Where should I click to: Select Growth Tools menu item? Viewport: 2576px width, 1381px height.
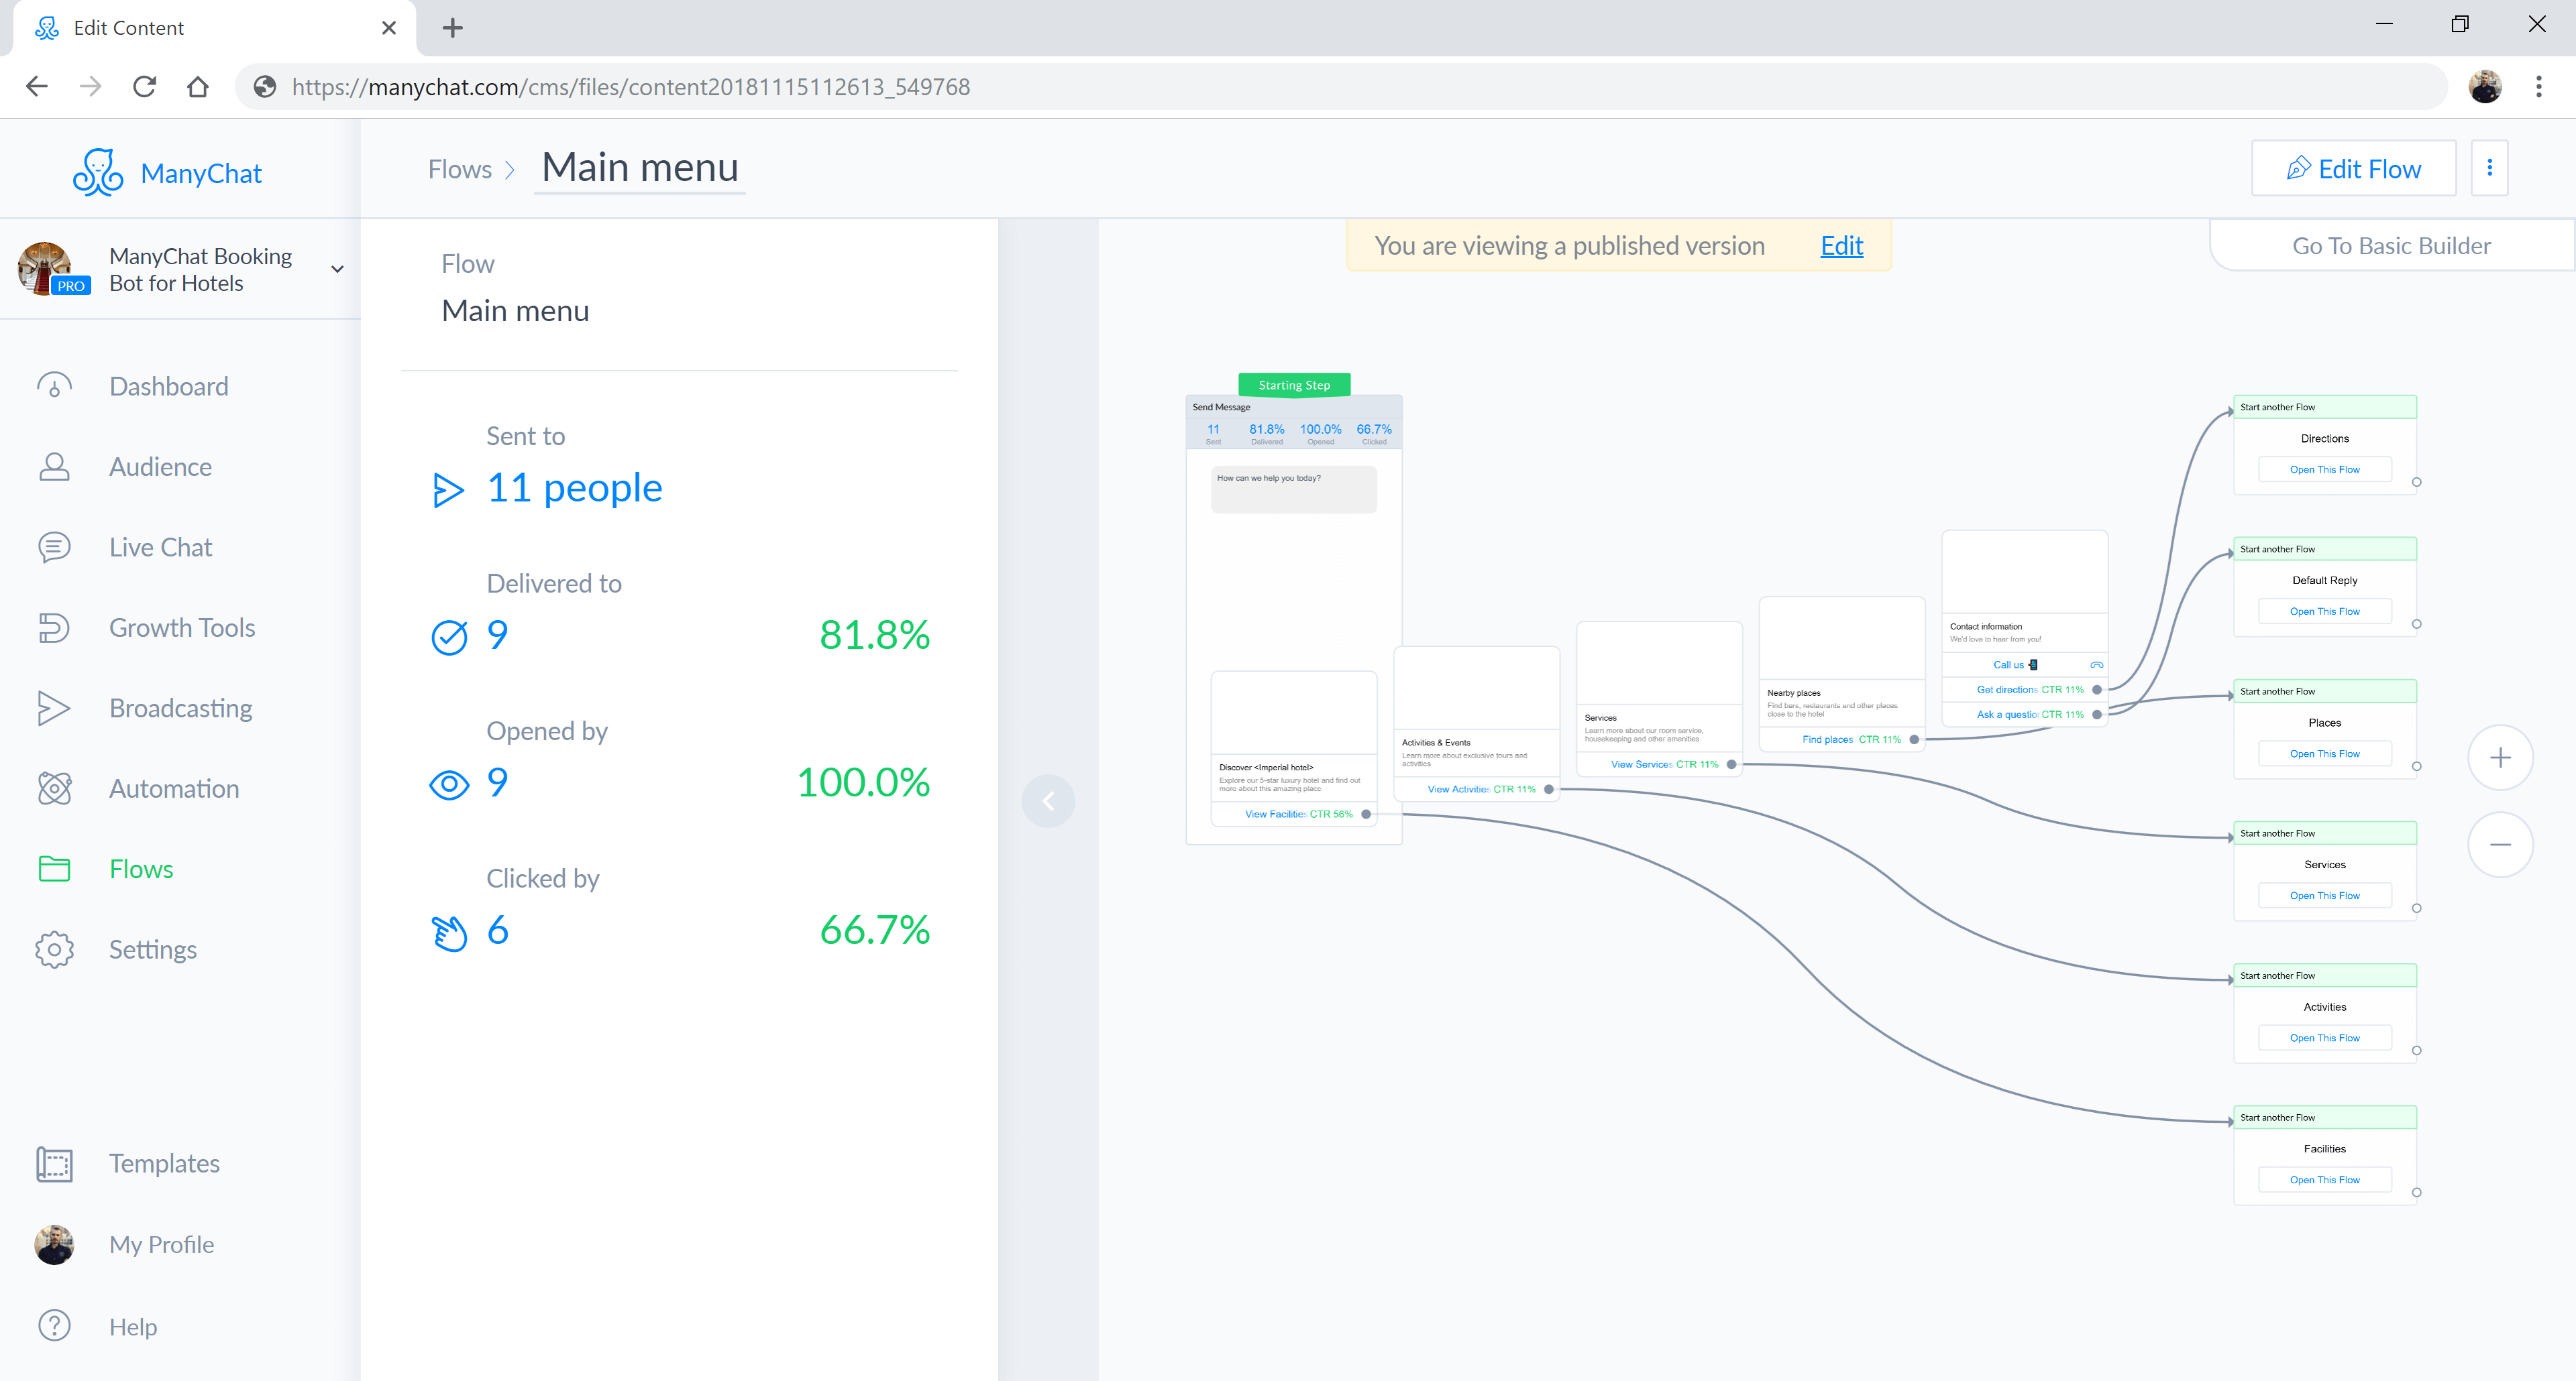[x=182, y=627]
